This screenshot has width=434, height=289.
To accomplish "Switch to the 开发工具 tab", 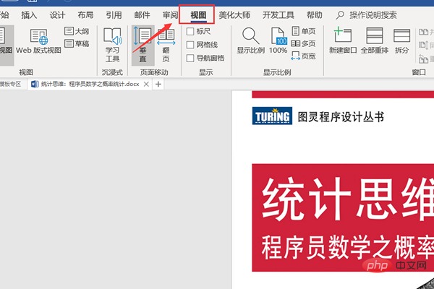I will pos(278,14).
